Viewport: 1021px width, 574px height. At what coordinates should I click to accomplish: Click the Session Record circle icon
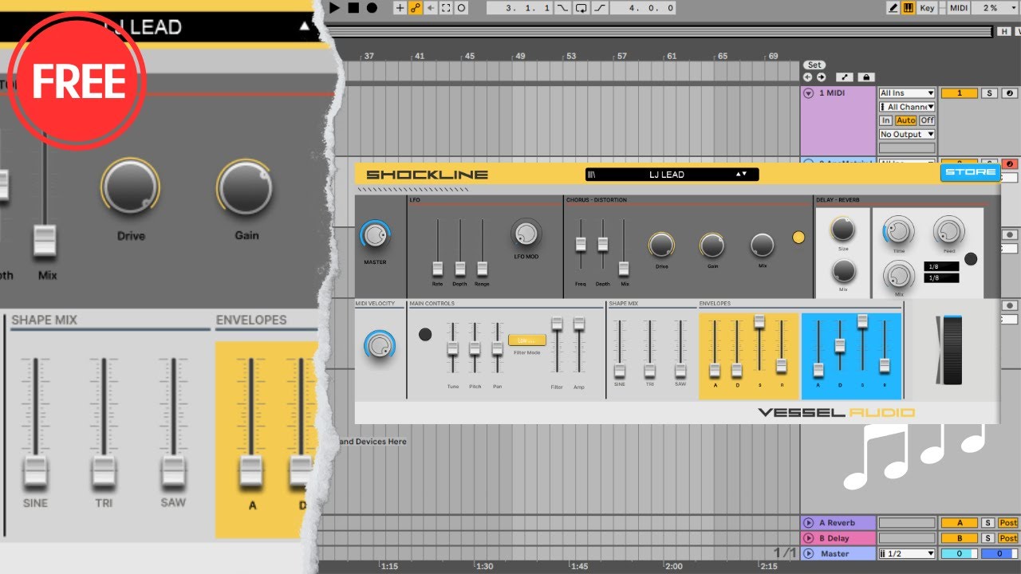tap(461, 8)
